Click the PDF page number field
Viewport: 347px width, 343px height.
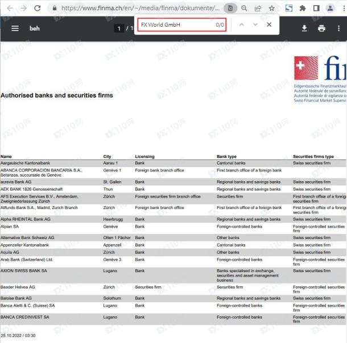pyautogui.click(x=119, y=28)
